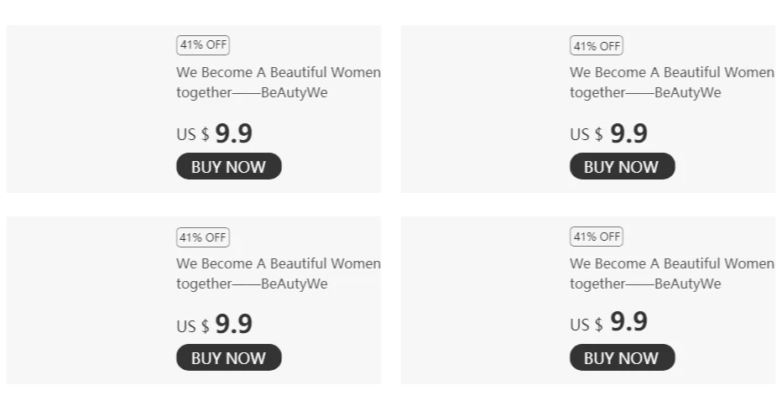Viewport: 782px width, 406px height.
Task: Select BUY NOW in the bottom-right card
Action: coord(622,357)
